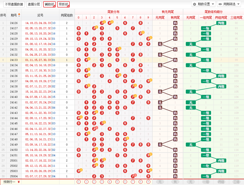Viewport: 244px width, 185px height.
Task: Select prediction circle number 5
Action: [x=117, y=182]
